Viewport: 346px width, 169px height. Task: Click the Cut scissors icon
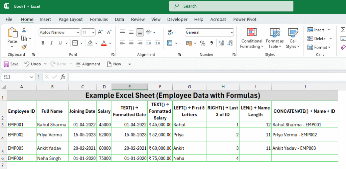tap(24, 30)
